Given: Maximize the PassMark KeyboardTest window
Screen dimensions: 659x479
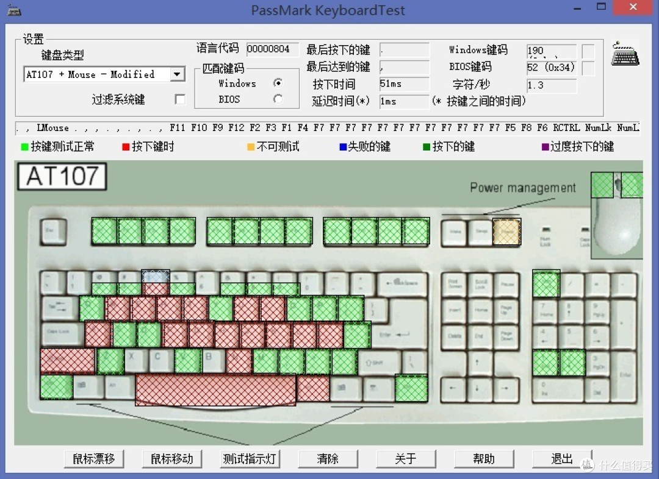Looking at the screenshot, I should tap(602, 7).
